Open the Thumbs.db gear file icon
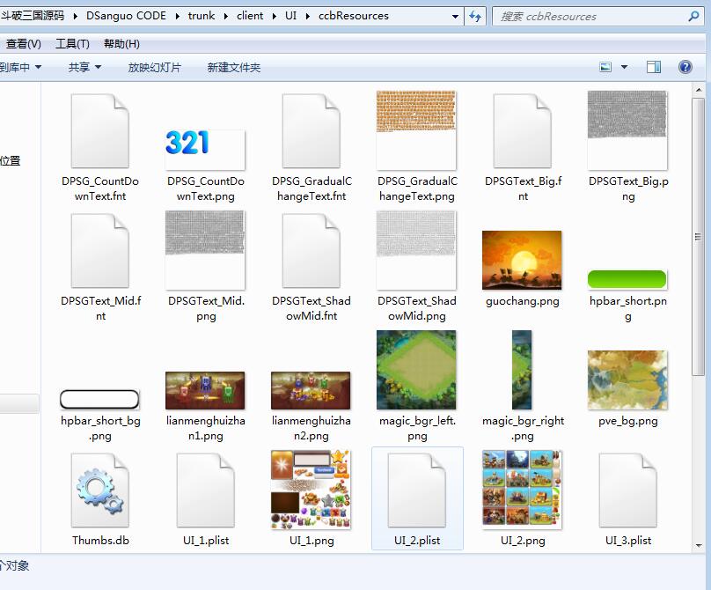Screen dimensions: 711x590 99,491
